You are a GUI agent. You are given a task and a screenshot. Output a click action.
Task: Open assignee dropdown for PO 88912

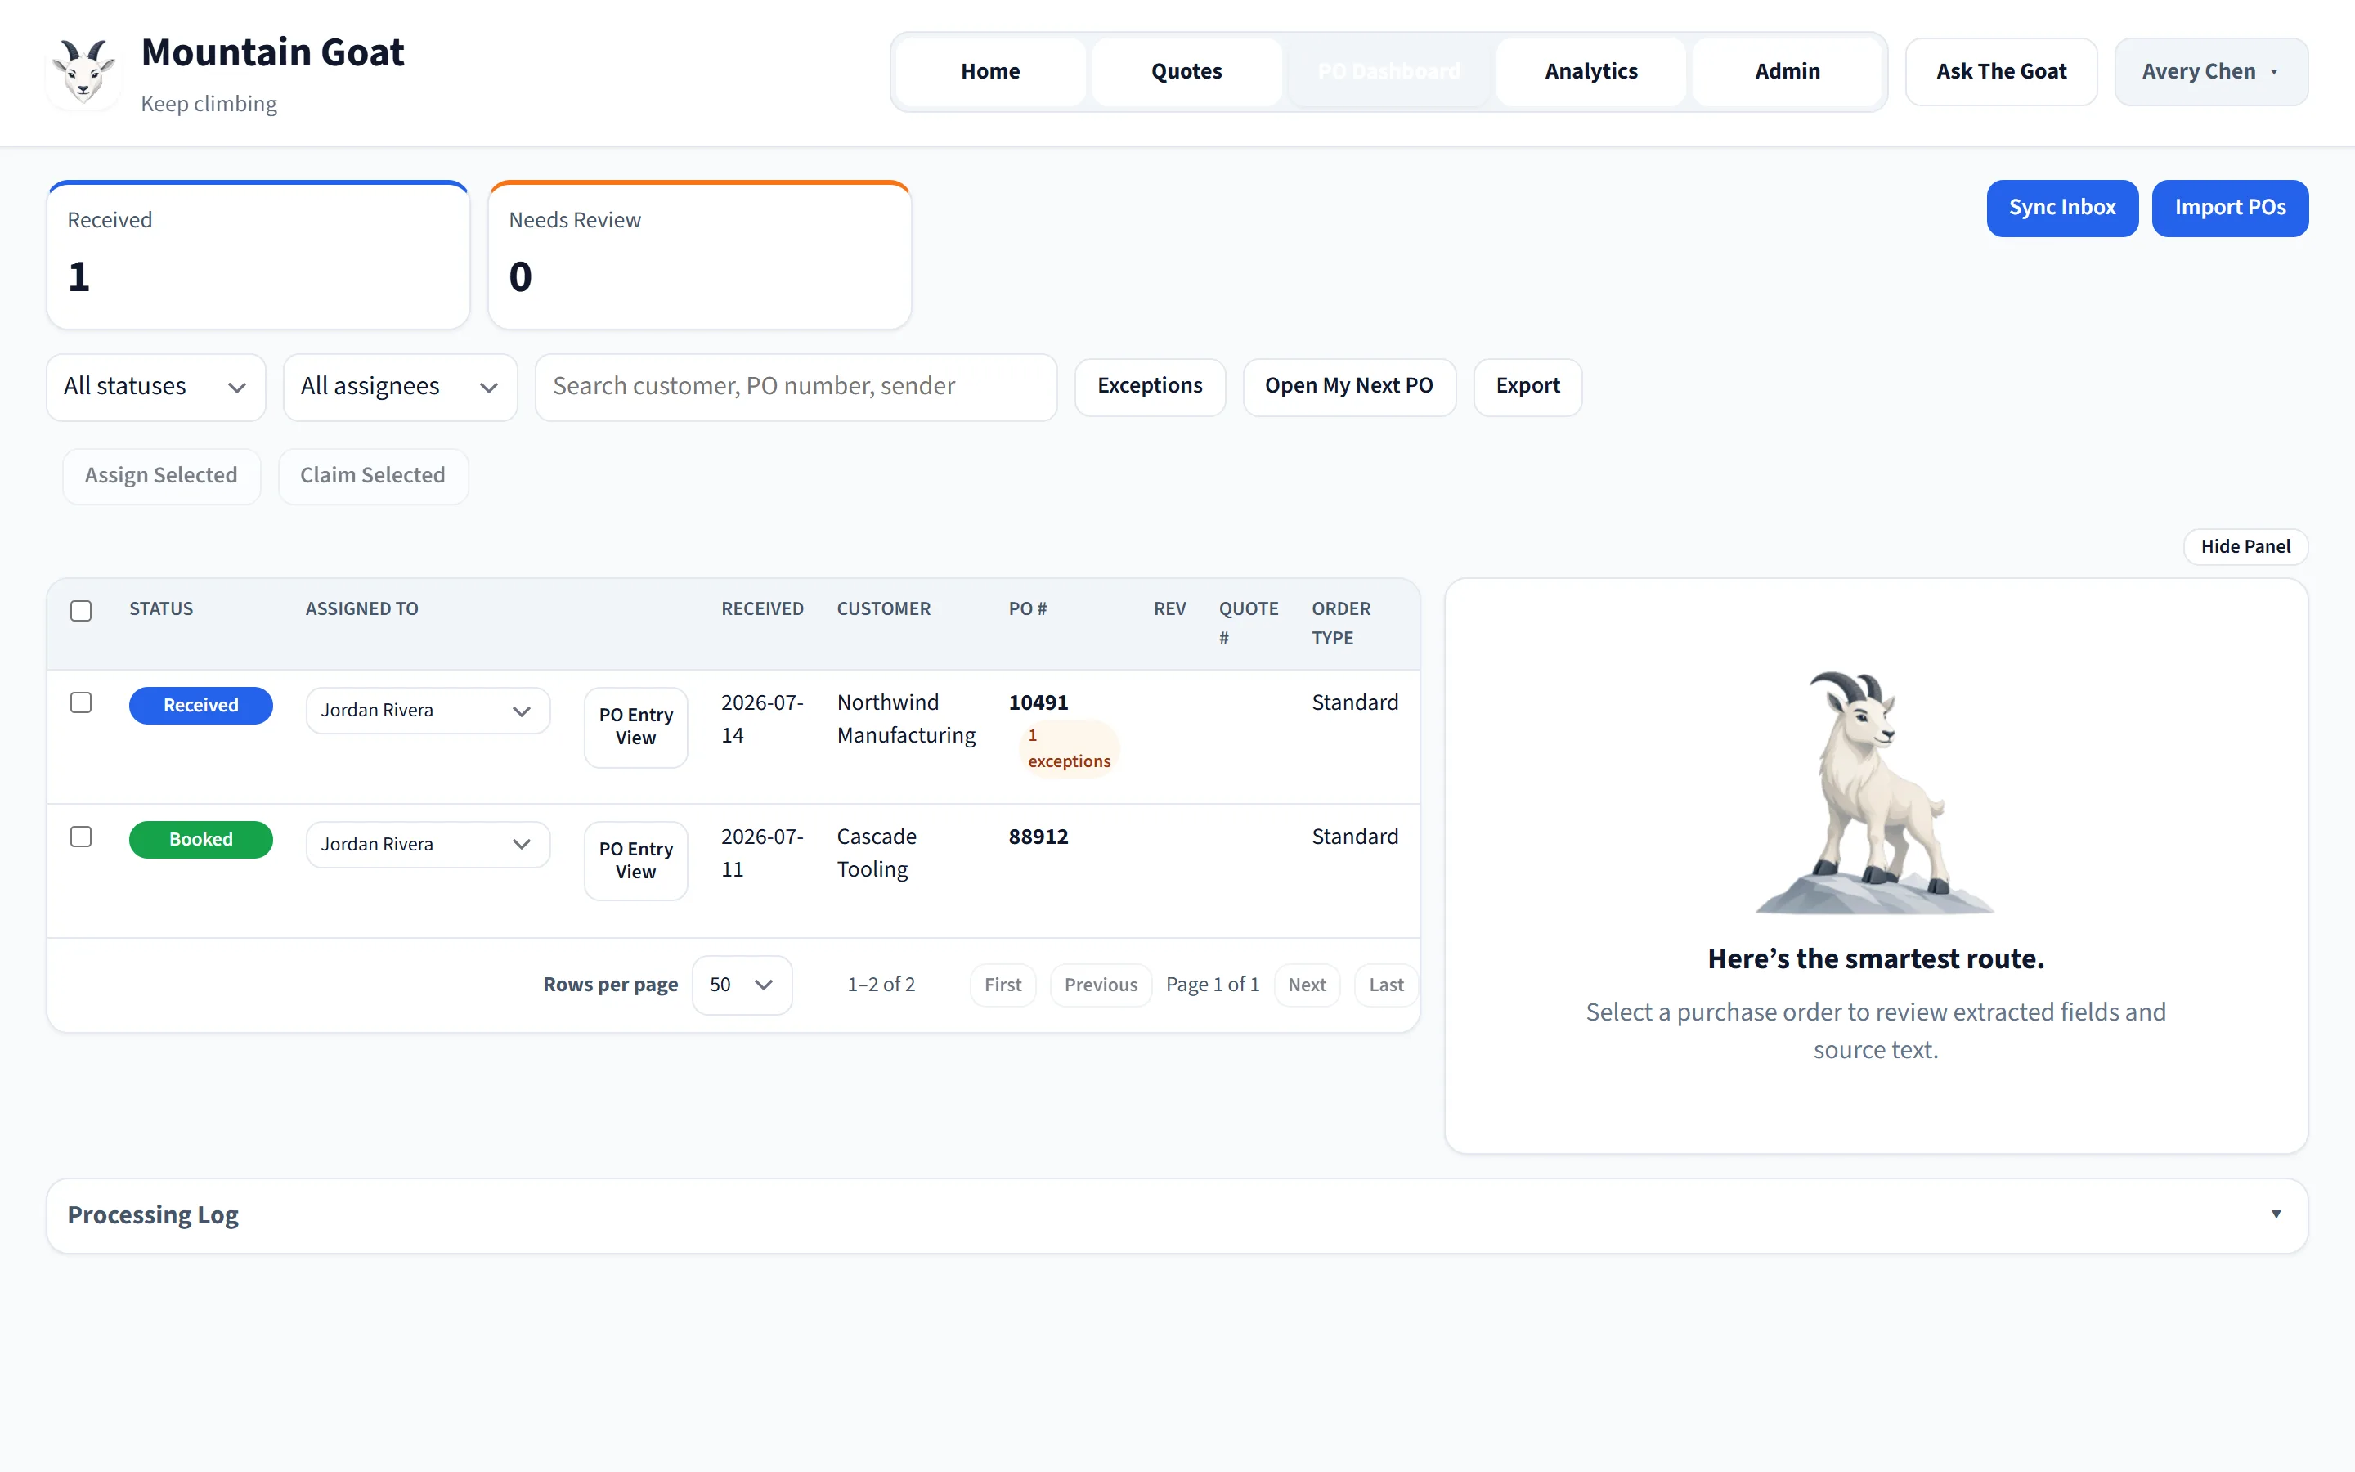tap(427, 844)
